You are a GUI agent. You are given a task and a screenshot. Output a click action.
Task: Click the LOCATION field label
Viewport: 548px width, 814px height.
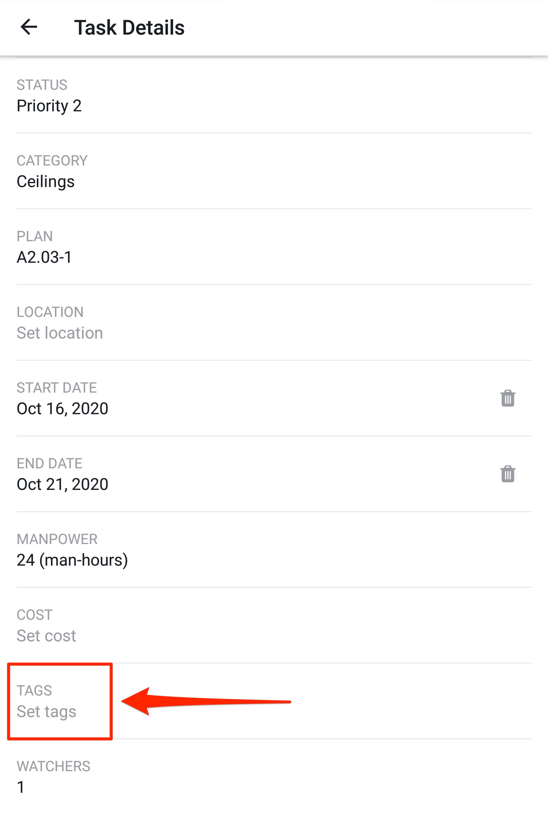[50, 312]
